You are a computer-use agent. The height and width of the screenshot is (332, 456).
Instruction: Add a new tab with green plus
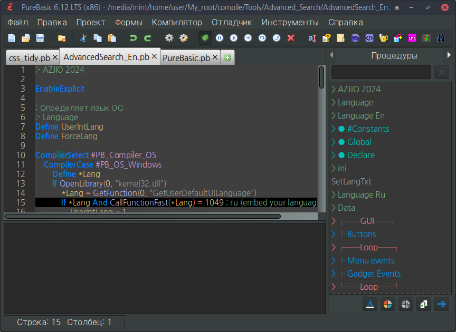227,57
